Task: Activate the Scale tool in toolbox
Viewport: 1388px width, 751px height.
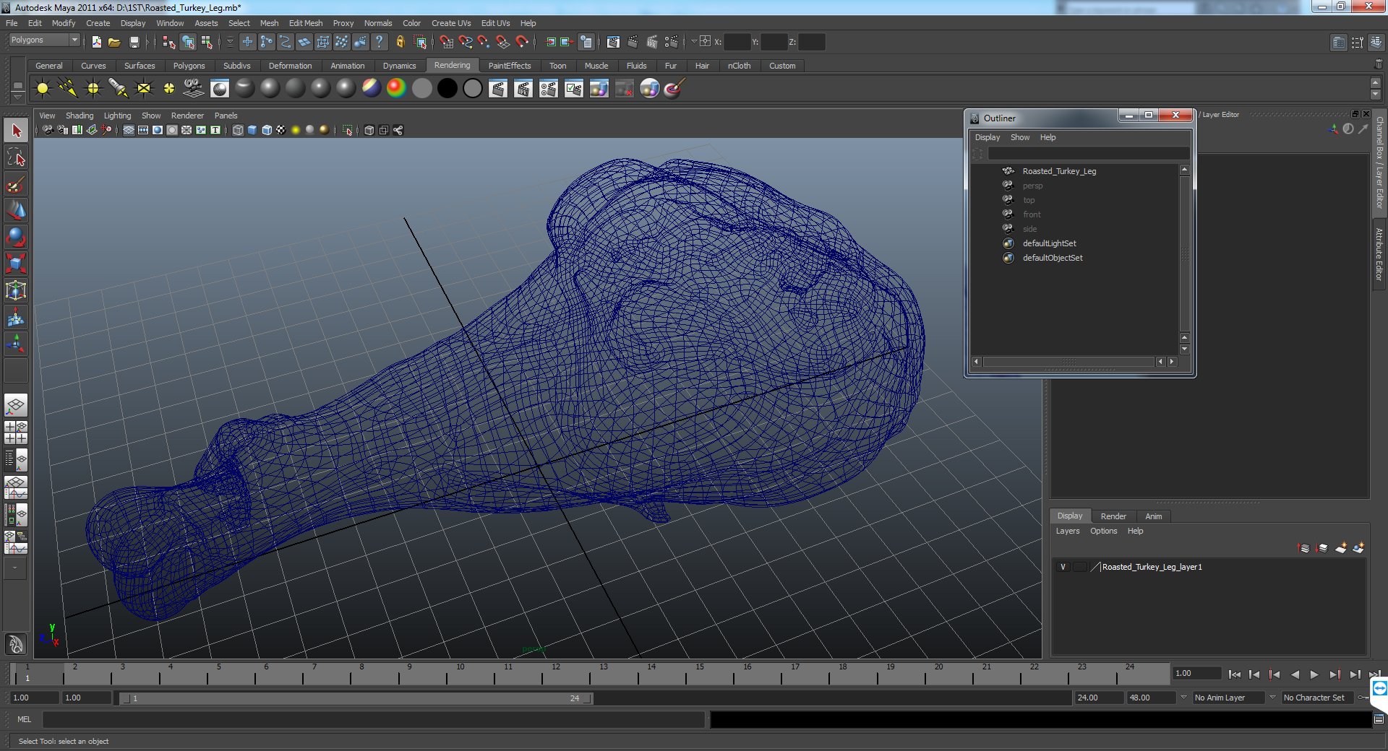Action: (x=16, y=264)
